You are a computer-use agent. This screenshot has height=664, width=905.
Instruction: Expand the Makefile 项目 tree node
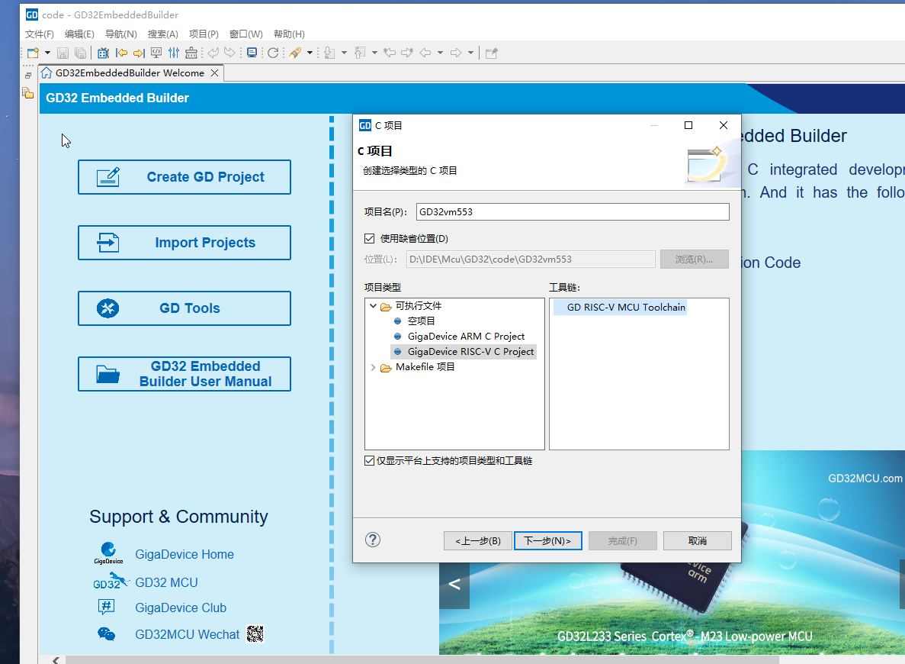tap(373, 367)
